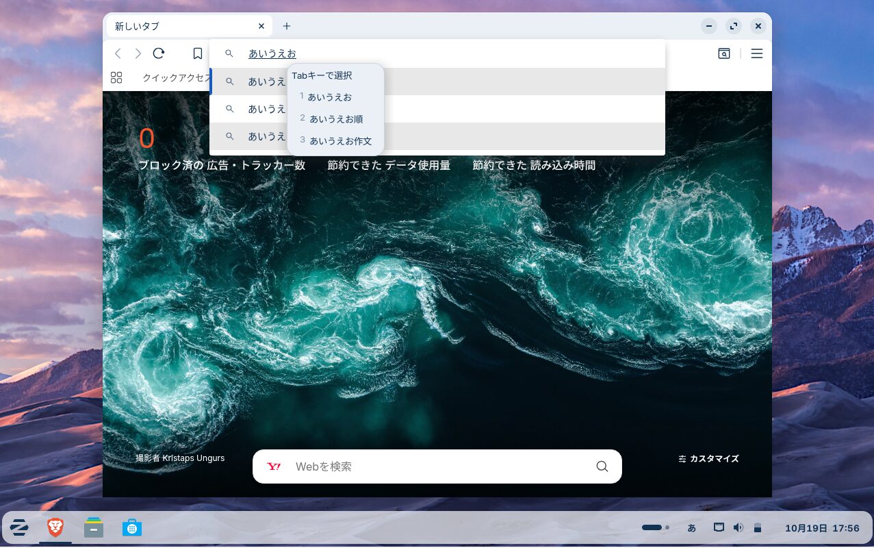Choose IME candidate 3 あいうえお作文
This screenshot has height=548, width=874.
point(339,141)
